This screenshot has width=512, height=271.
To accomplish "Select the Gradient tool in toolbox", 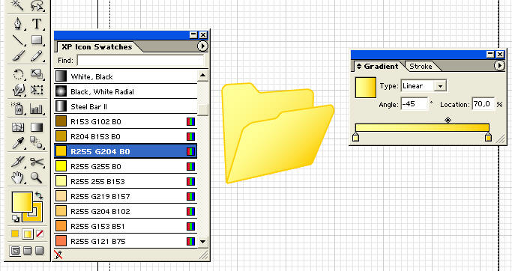I will click(37, 127).
